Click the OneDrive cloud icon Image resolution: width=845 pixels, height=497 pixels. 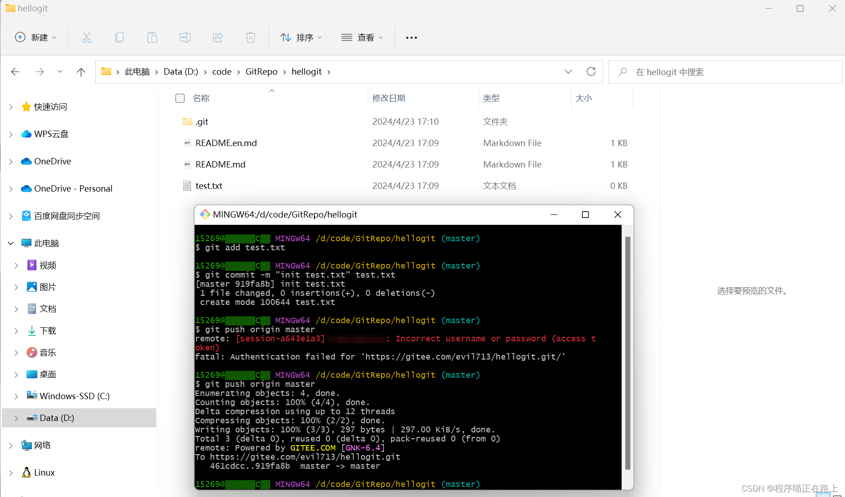pyautogui.click(x=26, y=161)
